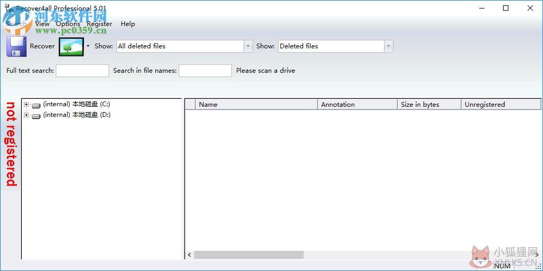Sort by the Annotation column header
Viewport: 543px width, 271px height.
tap(357, 105)
